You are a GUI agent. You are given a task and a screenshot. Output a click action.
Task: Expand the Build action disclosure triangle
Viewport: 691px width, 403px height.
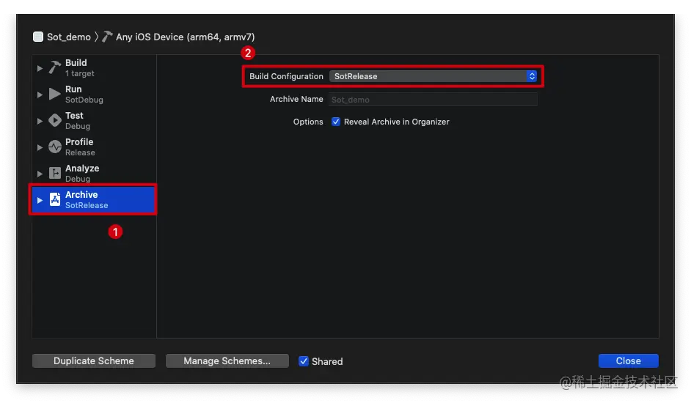pyautogui.click(x=40, y=68)
